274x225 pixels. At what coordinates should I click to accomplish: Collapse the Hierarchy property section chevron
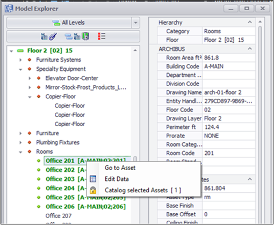point(250,22)
